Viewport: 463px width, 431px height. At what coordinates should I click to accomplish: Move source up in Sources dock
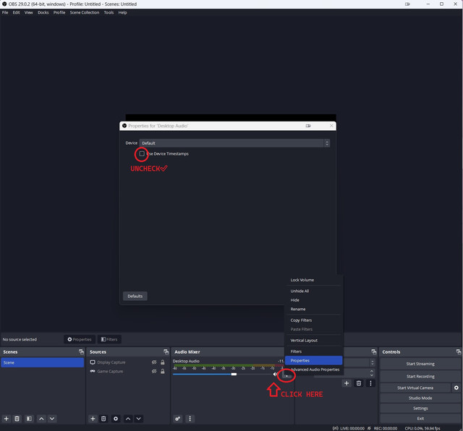point(128,418)
